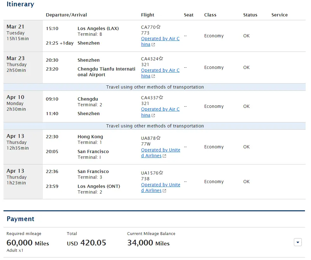Viewport: 311px width, 260px height.
Task: Click the 'Class' column header
Action: [210, 15]
